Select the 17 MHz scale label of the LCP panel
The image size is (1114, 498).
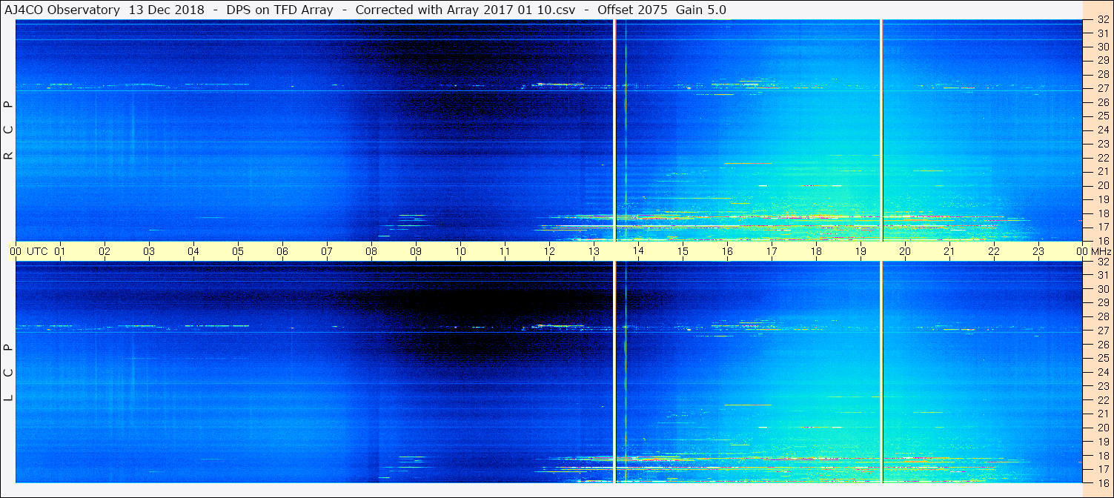[1103, 469]
